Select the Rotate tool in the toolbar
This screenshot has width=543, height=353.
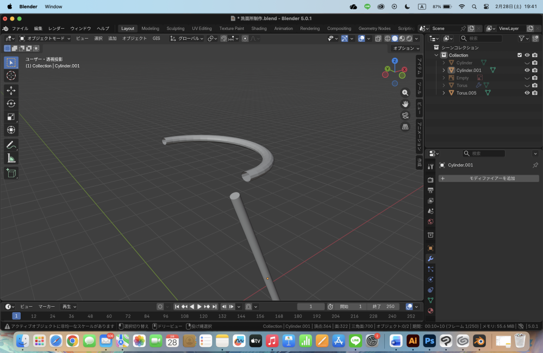pyautogui.click(x=10, y=104)
